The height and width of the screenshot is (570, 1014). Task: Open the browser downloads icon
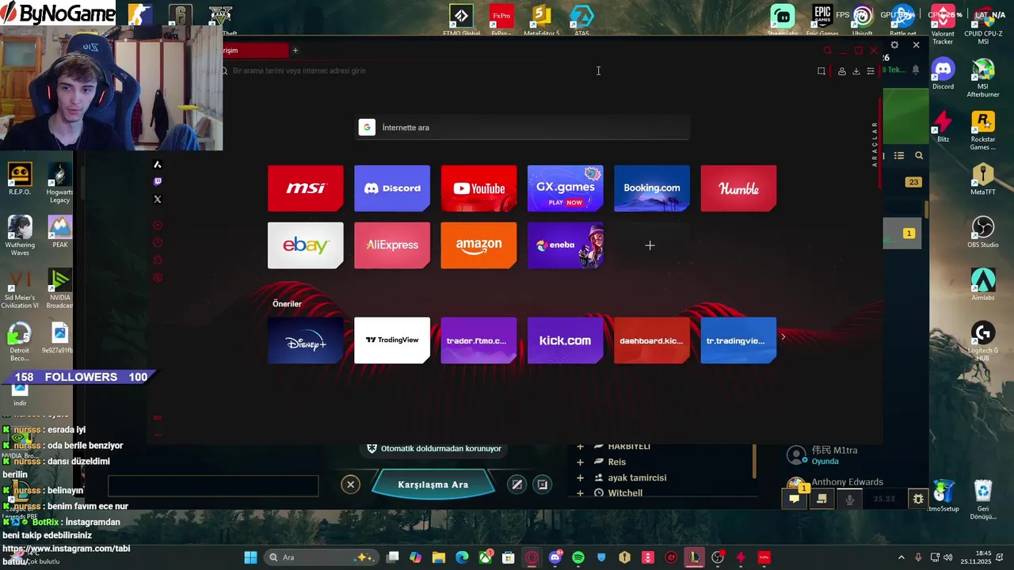point(856,71)
